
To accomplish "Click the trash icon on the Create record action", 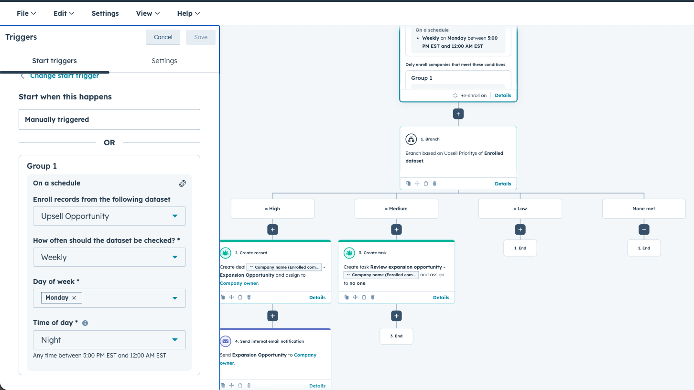I will (249, 297).
